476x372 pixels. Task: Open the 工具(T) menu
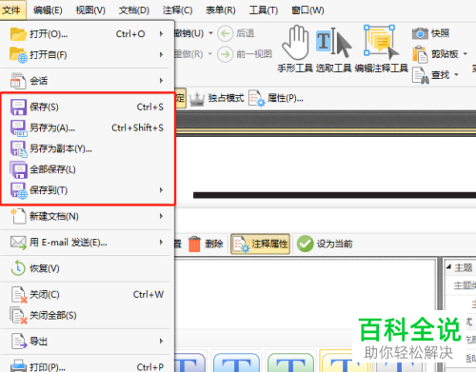(x=264, y=10)
